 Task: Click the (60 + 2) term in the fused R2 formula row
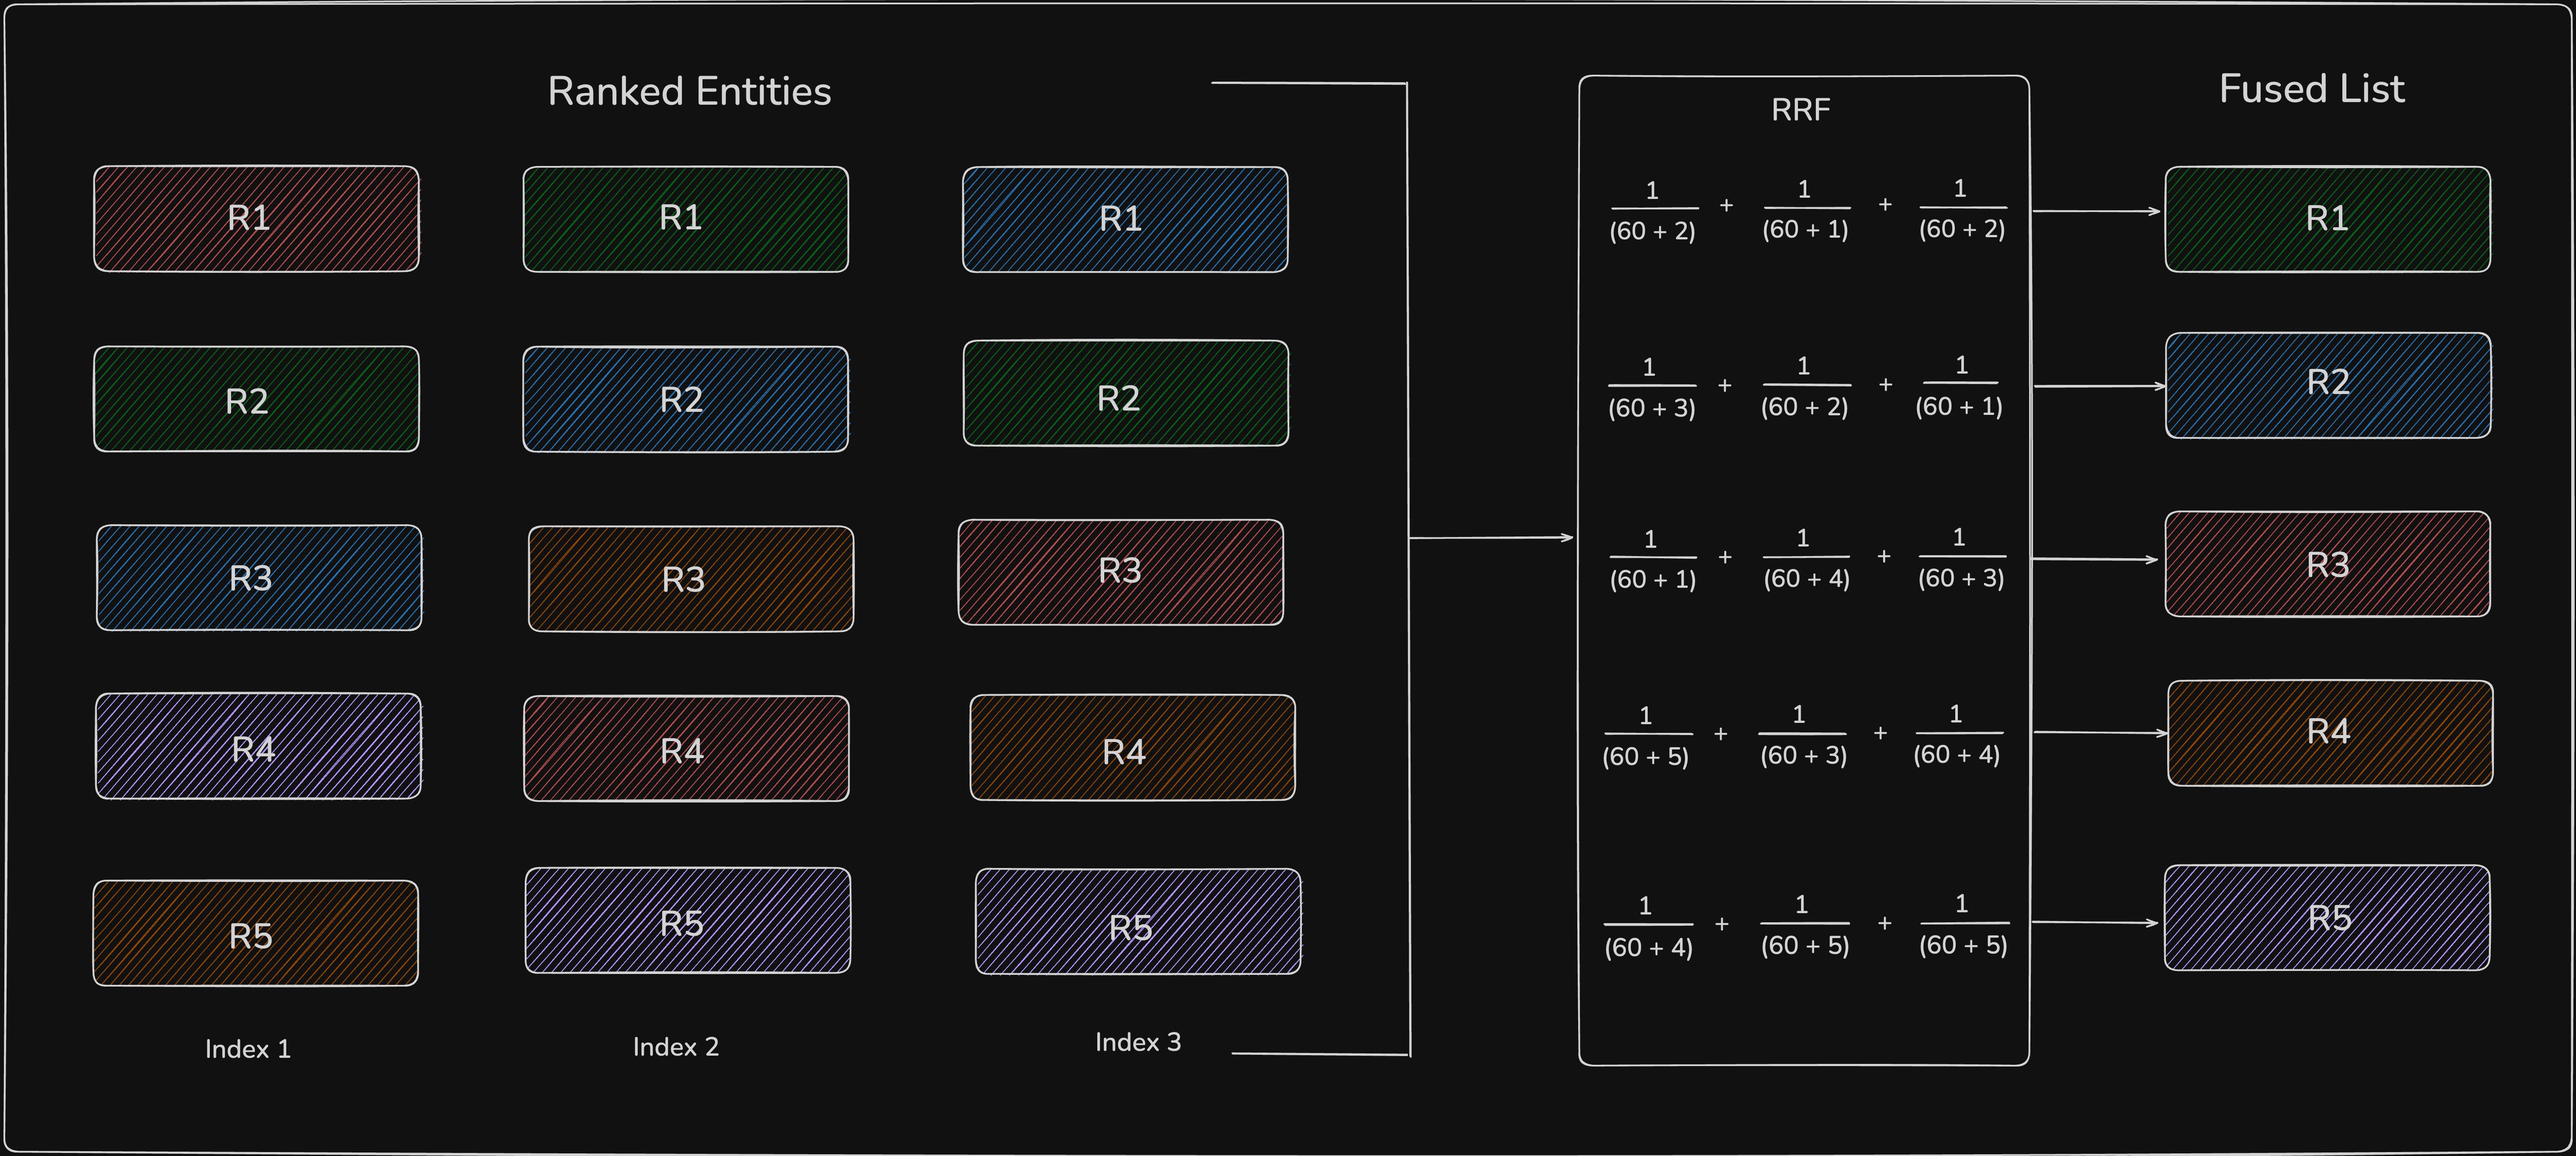point(1804,407)
